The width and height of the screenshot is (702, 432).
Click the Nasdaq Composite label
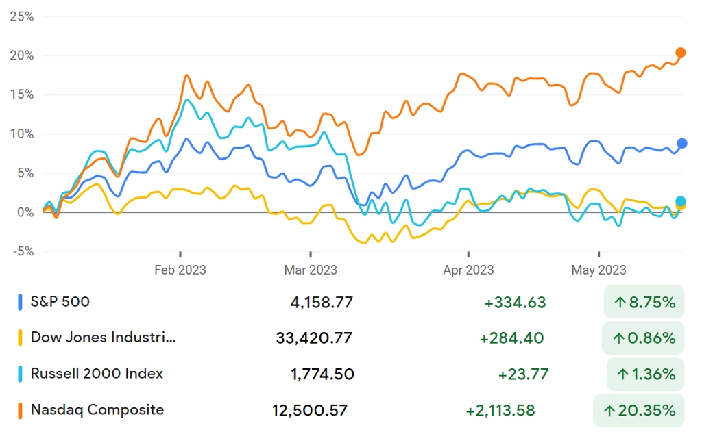click(97, 410)
